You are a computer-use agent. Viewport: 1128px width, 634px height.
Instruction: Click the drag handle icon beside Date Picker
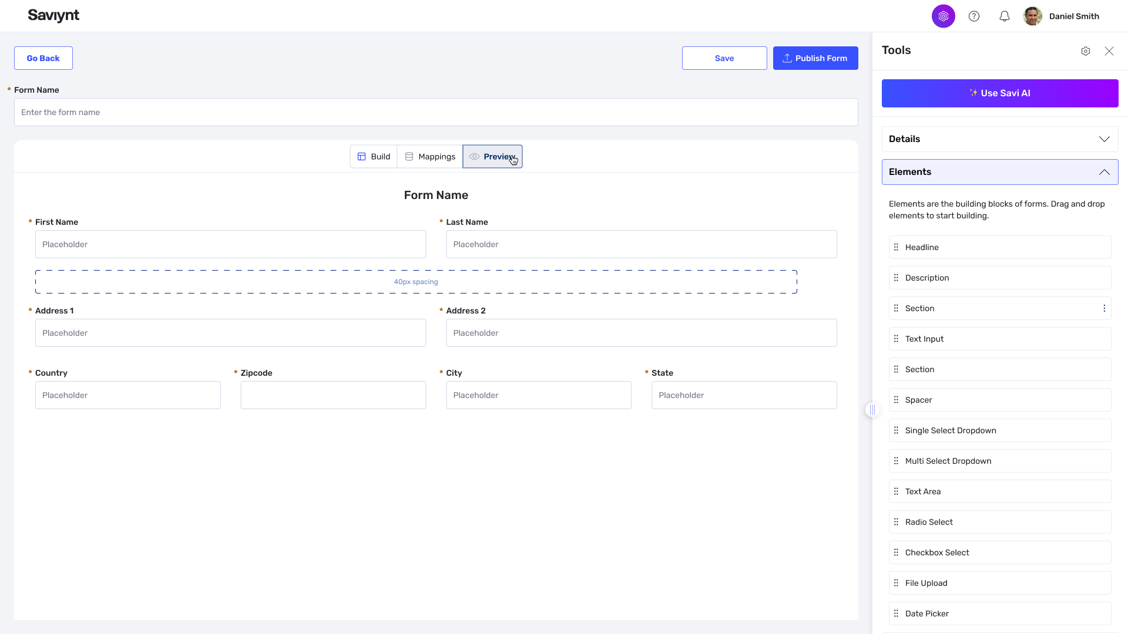point(896,613)
